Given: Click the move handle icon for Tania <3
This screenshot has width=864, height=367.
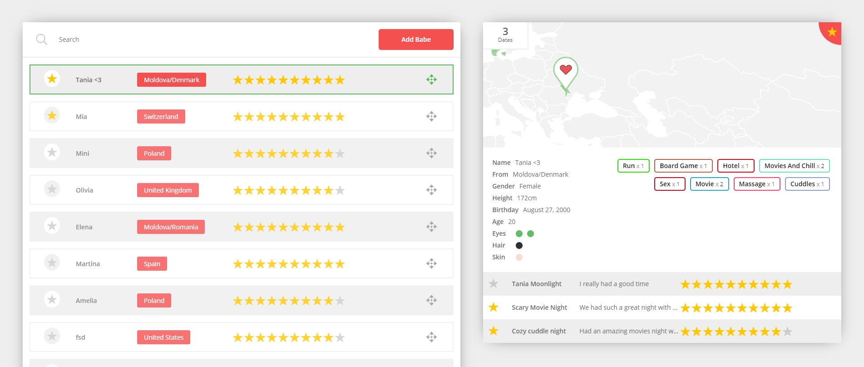Looking at the screenshot, I should (x=431, y=79).
